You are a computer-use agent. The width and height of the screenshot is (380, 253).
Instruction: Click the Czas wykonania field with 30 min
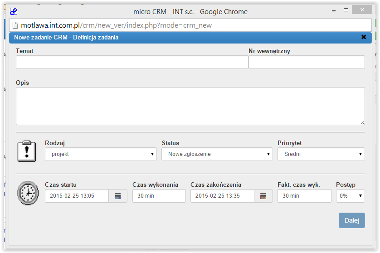click(x=159, y=196)
